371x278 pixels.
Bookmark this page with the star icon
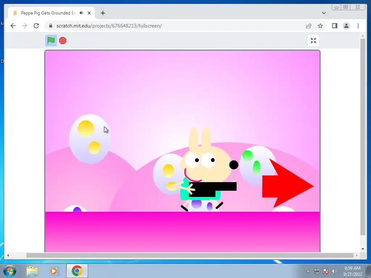pos(320,26)
